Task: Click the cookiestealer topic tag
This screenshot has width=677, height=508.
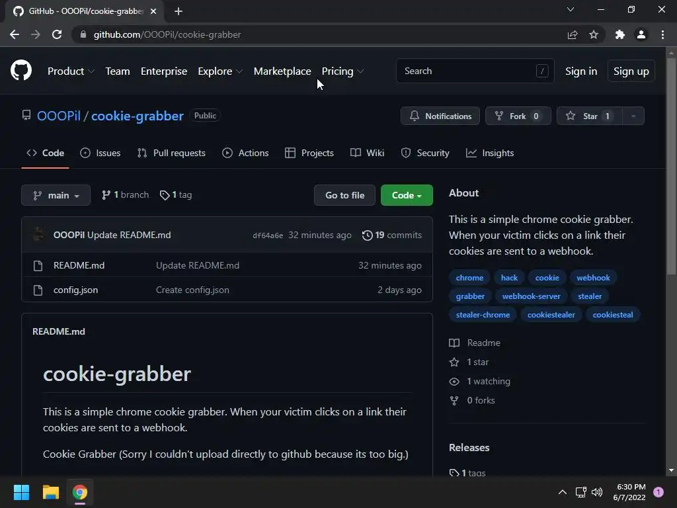Action: pos(551,315)
